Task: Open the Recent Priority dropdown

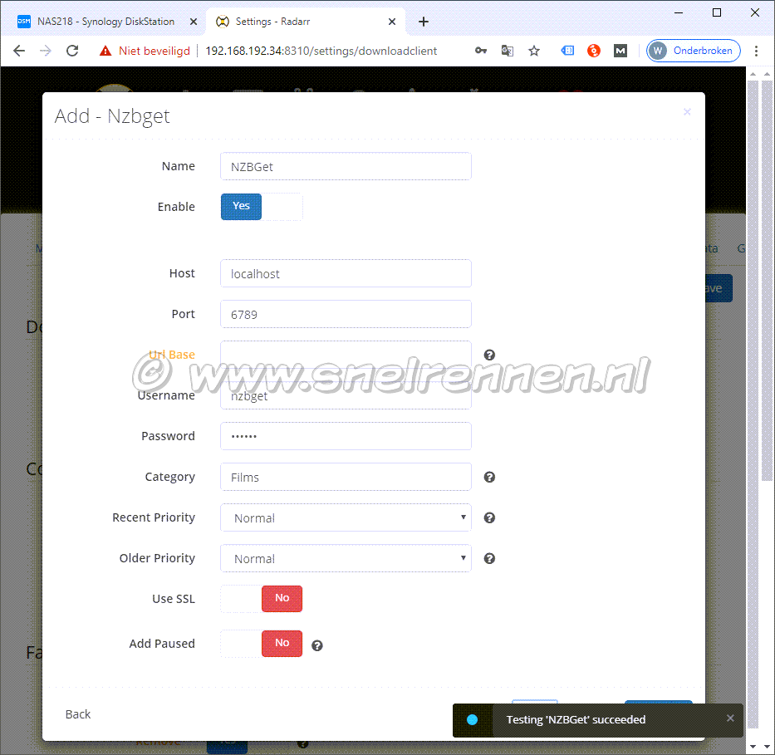Action: pyautogui.click(x=346, y=517)
